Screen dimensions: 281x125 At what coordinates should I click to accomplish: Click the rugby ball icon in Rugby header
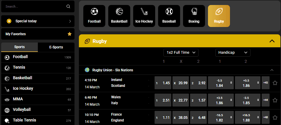click(87, 41)
